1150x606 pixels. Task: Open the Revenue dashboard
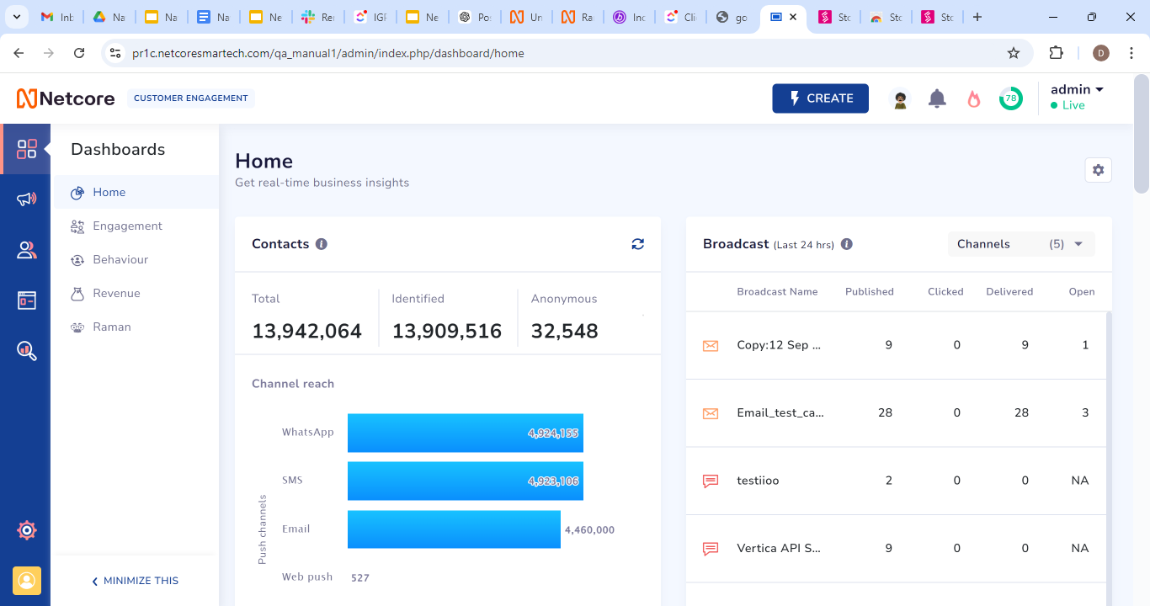116,293
